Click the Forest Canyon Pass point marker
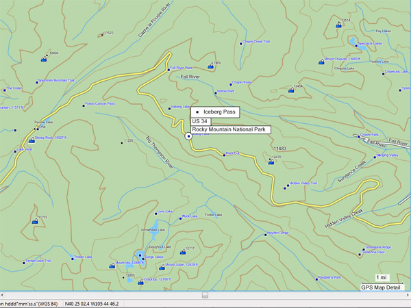Viewport: 411px width, 308px height. pos(82,105)
